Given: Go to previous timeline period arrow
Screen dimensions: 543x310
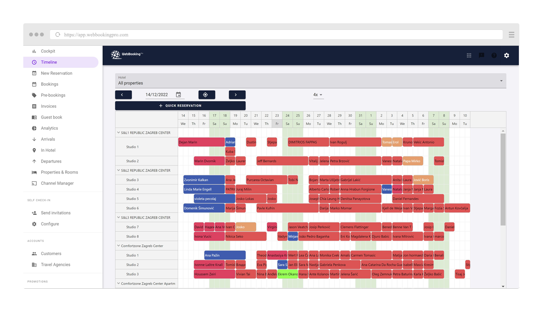Looking at the screenshot, I should click(123, 95).
